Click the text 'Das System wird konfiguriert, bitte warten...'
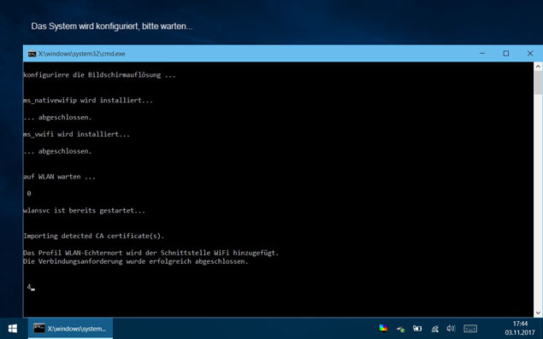This screenshot has width=543, height=339. [x=111, y=26]
